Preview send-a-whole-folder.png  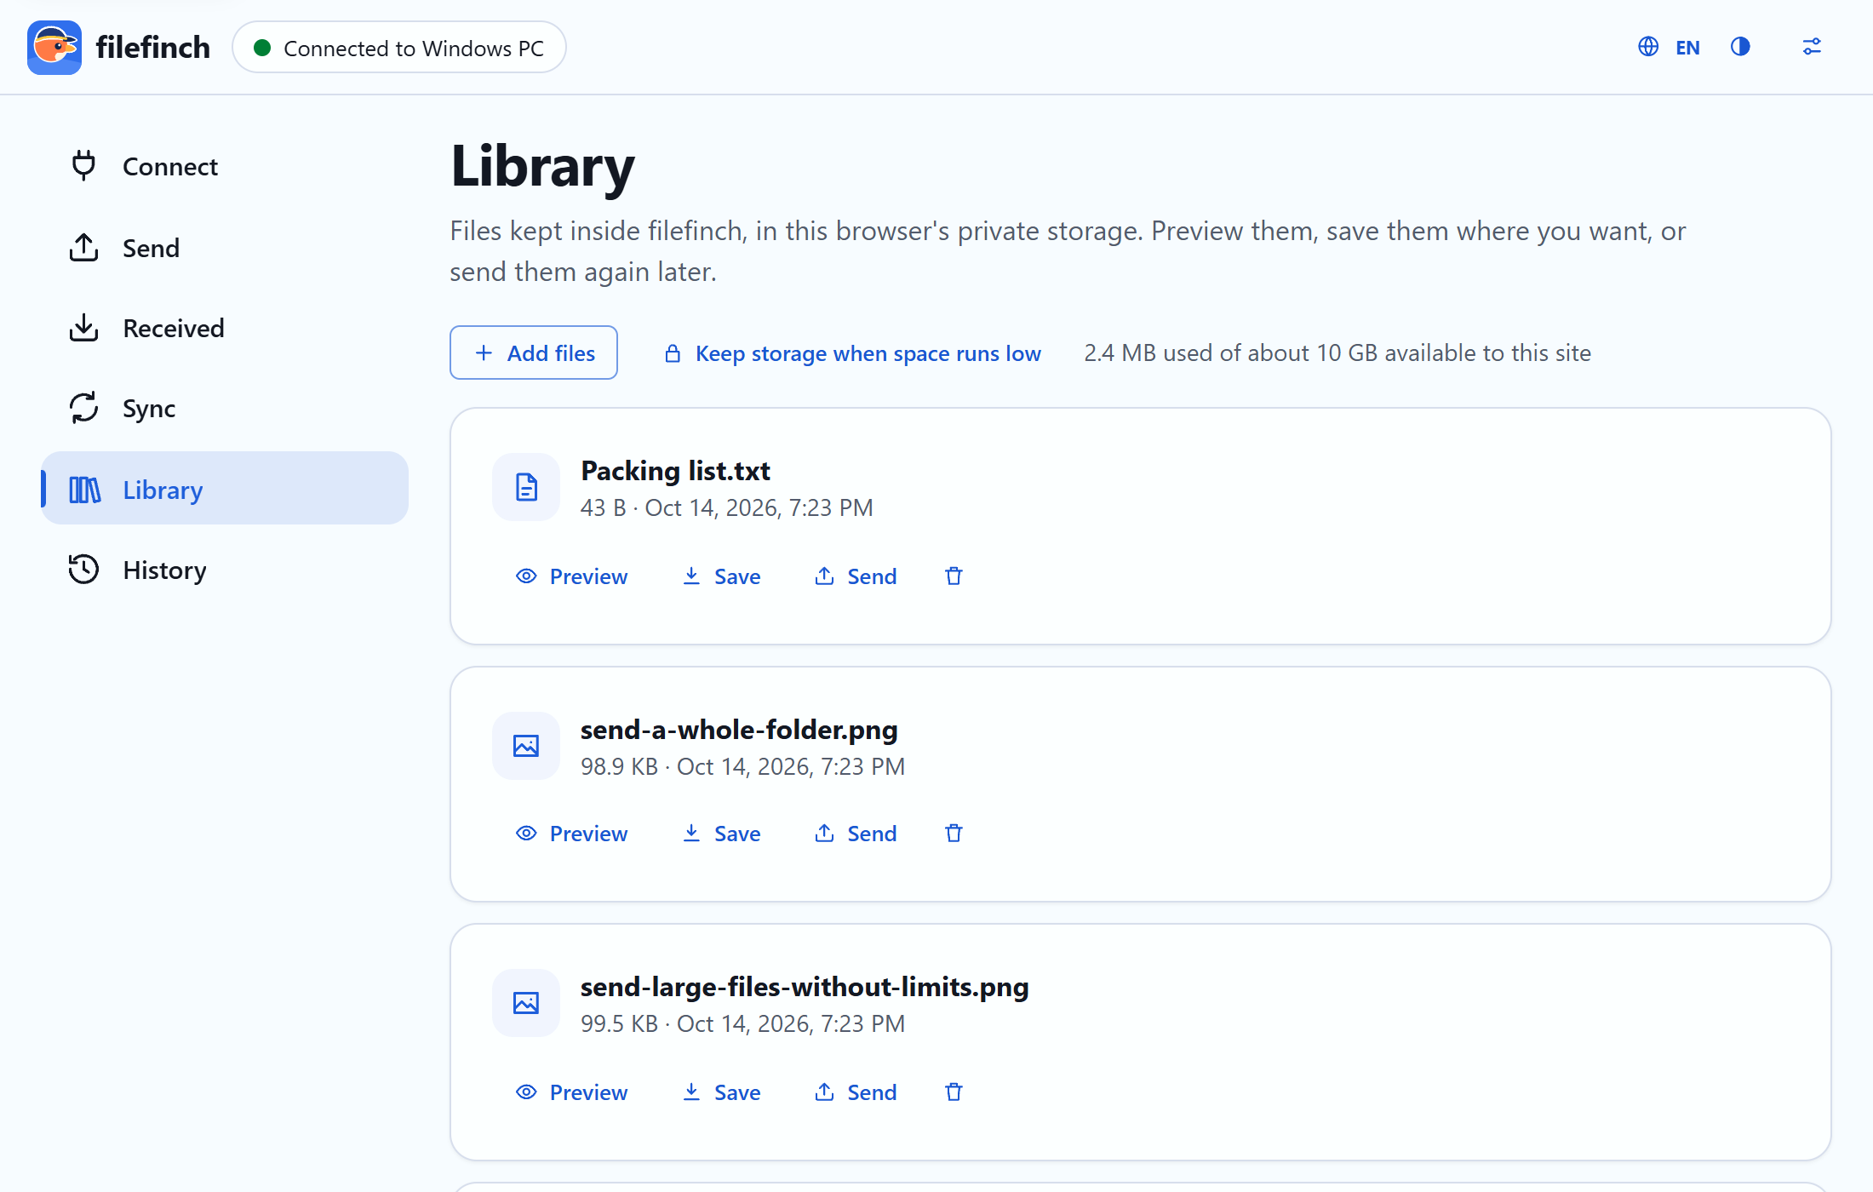[x=572, y=834]
